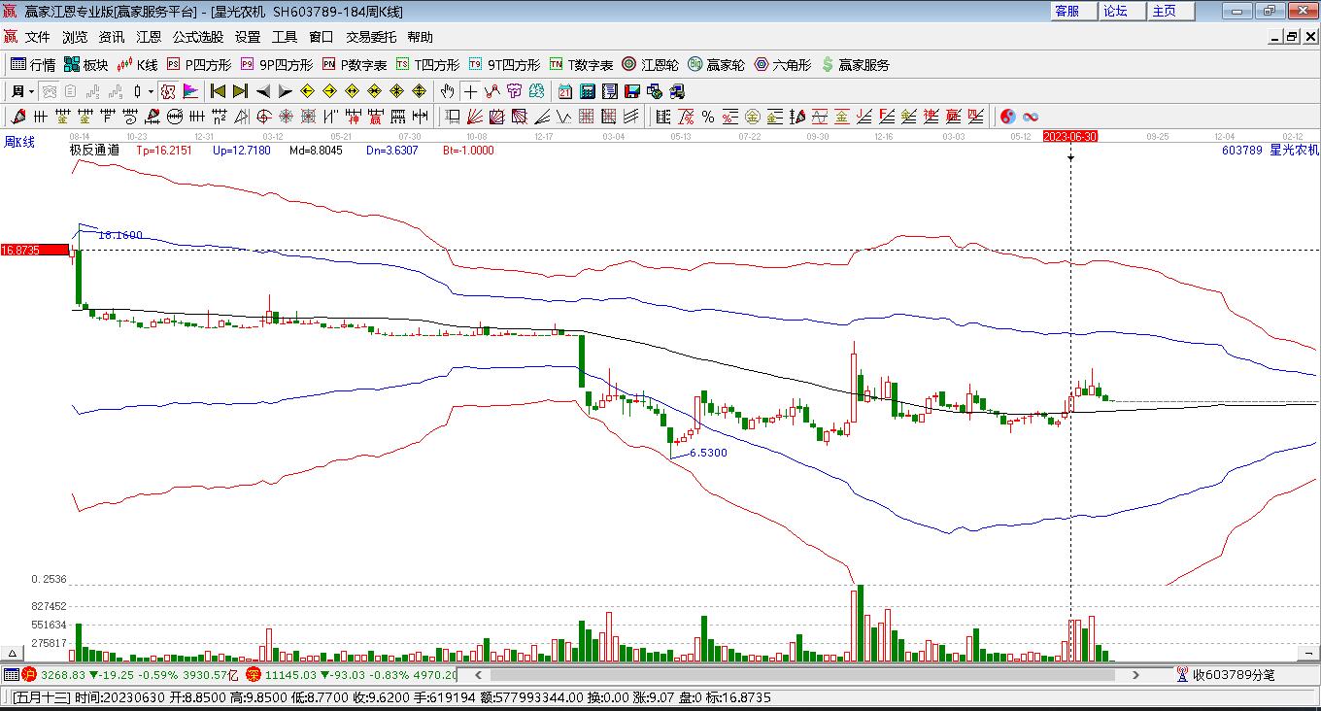
Task: Open the T四方形 tool
Action: [x=427, y=65]
